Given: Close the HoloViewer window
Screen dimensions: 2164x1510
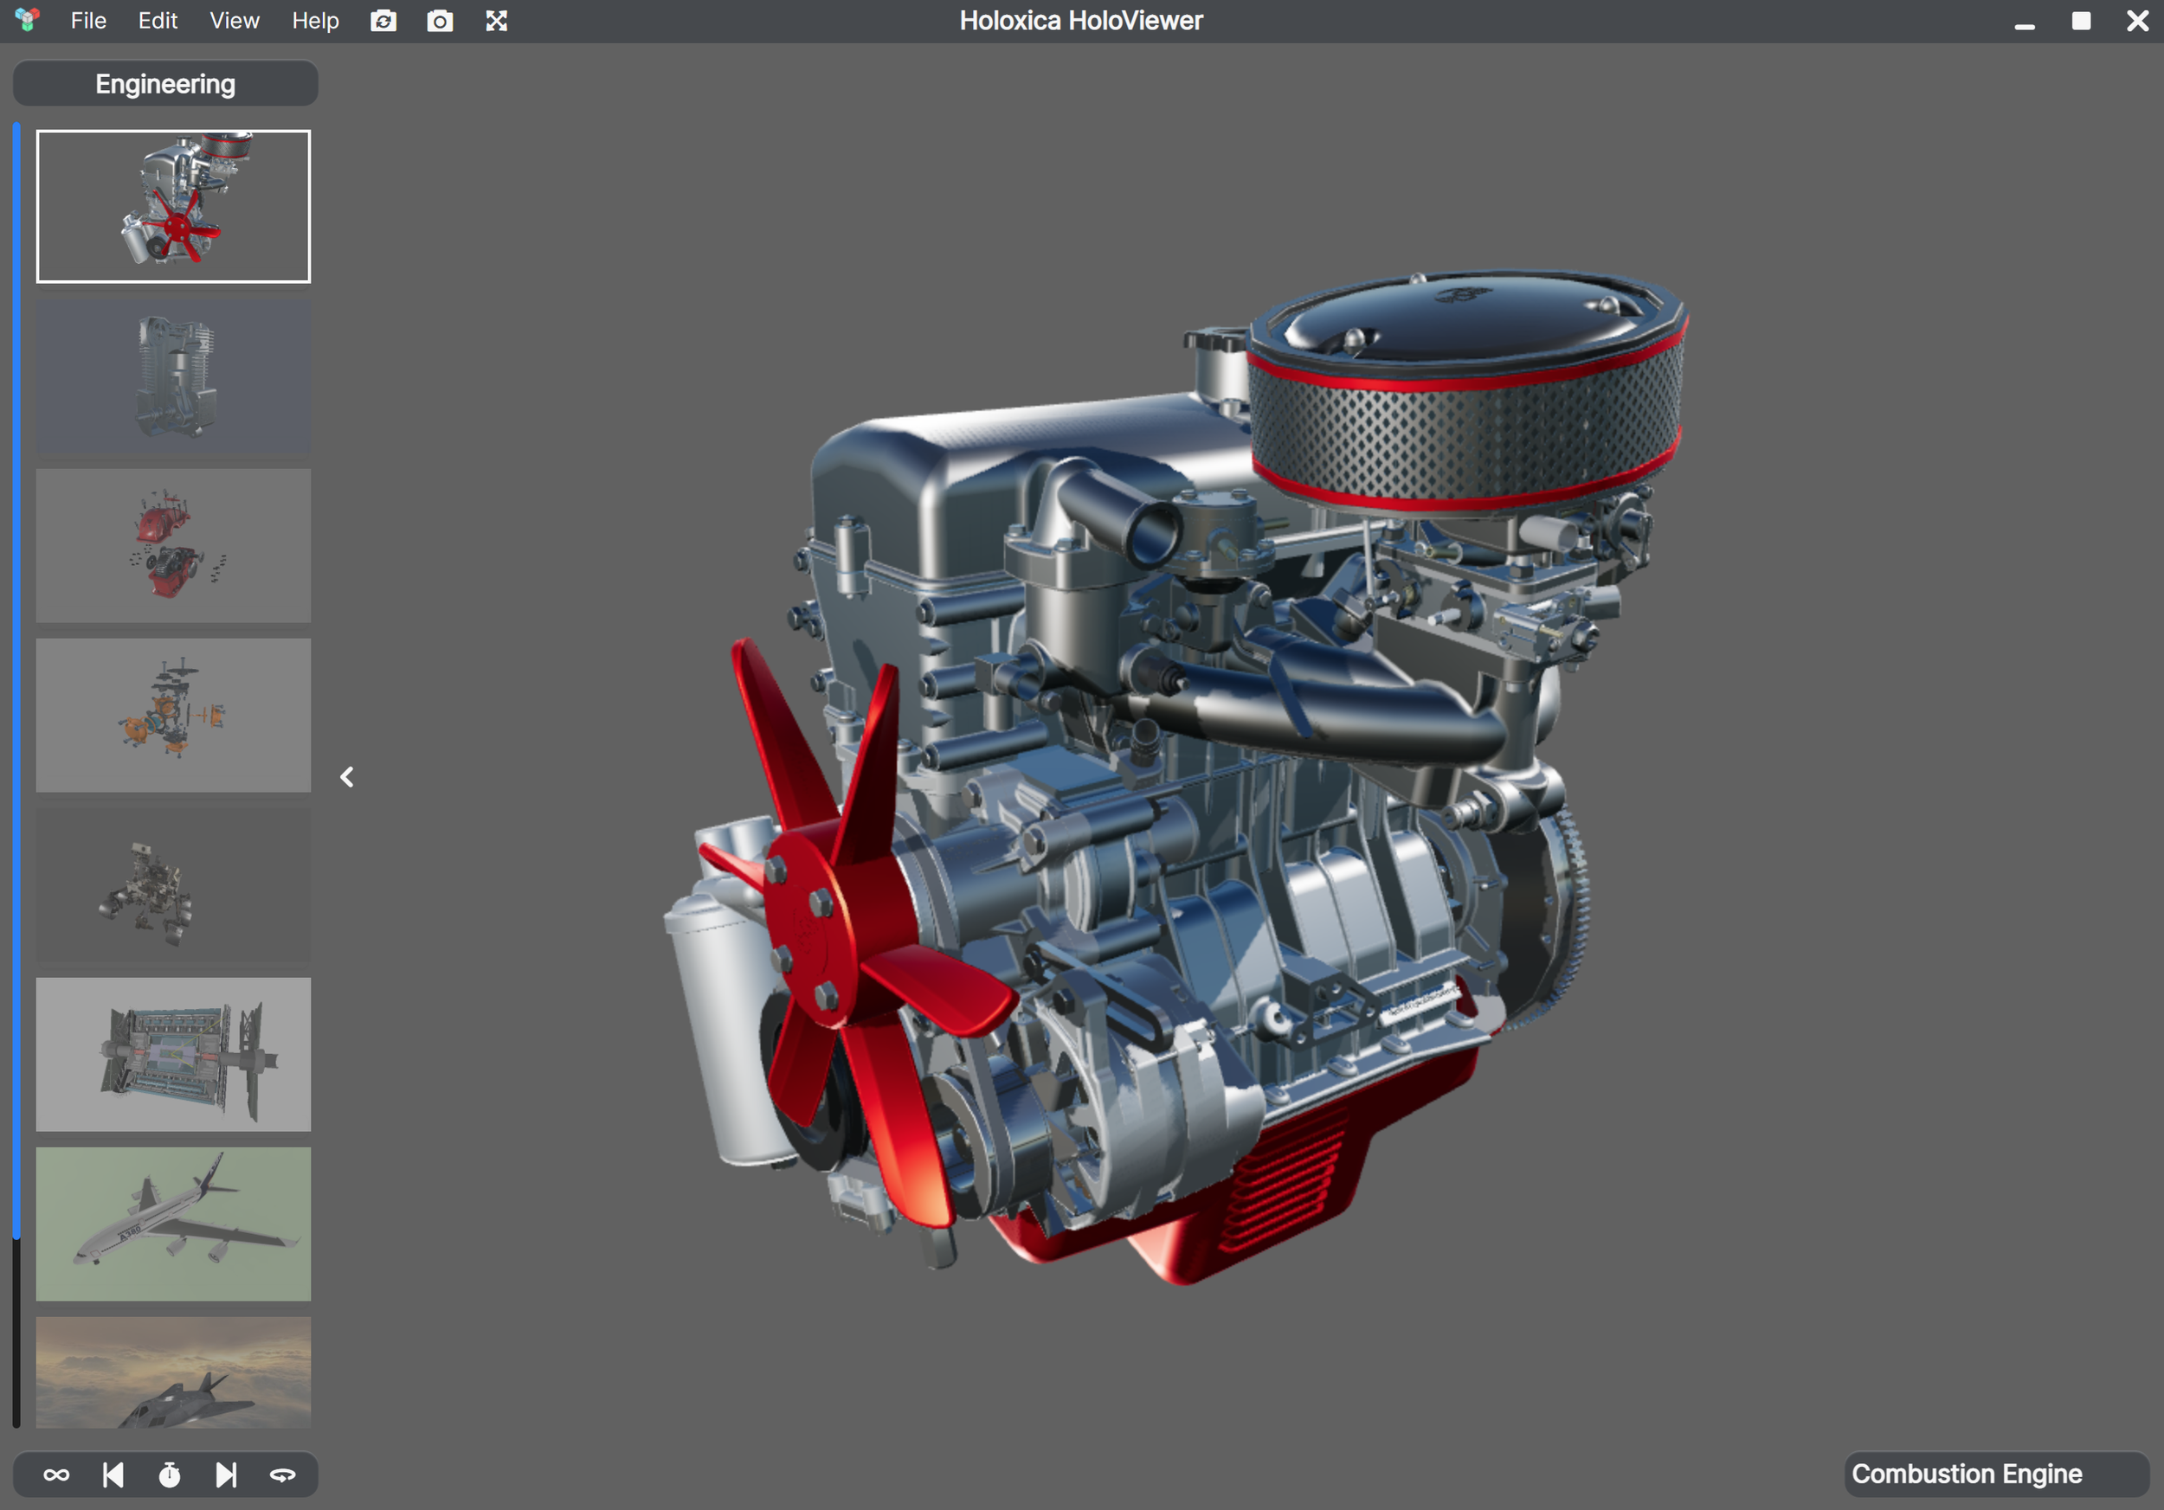Looking at the screenshot, I should tap(2138, 21).
